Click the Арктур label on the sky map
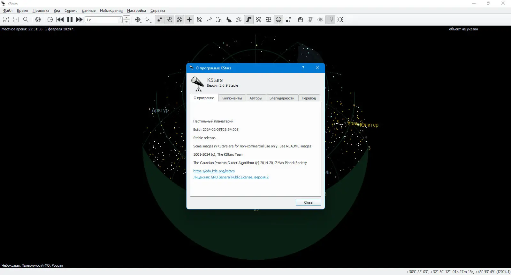This screenshot has height=275, width=511. (x=160, y=110)
